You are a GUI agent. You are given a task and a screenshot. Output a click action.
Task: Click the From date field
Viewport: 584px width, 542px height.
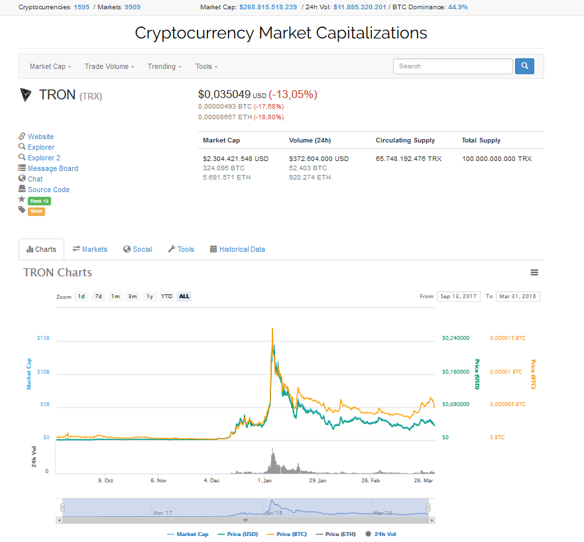click(x=459, y=296)
